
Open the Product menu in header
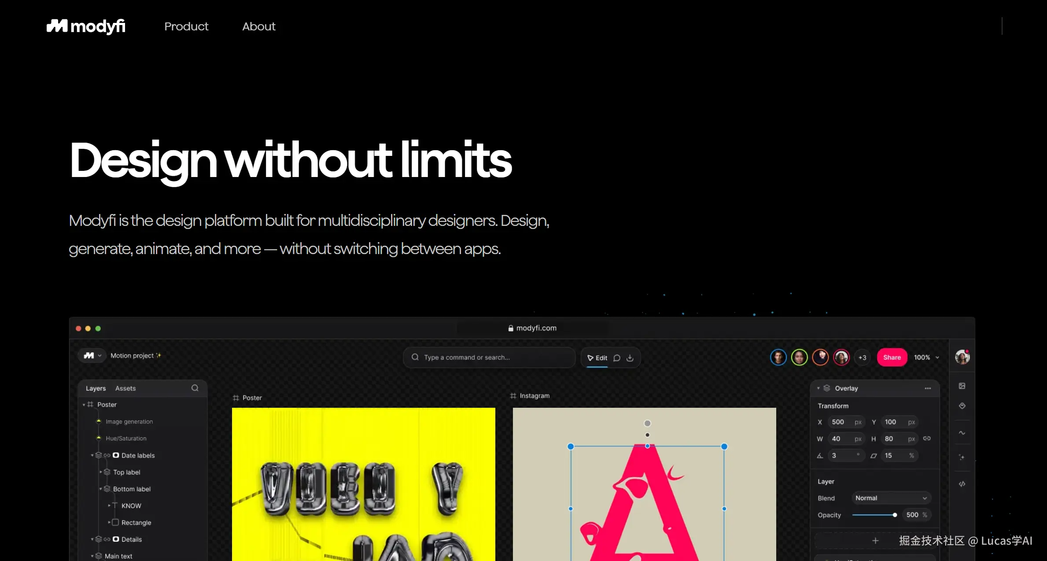[x=186, y=26]
